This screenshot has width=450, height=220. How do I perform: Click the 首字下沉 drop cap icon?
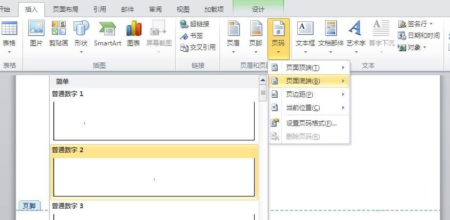pos(381,28)
